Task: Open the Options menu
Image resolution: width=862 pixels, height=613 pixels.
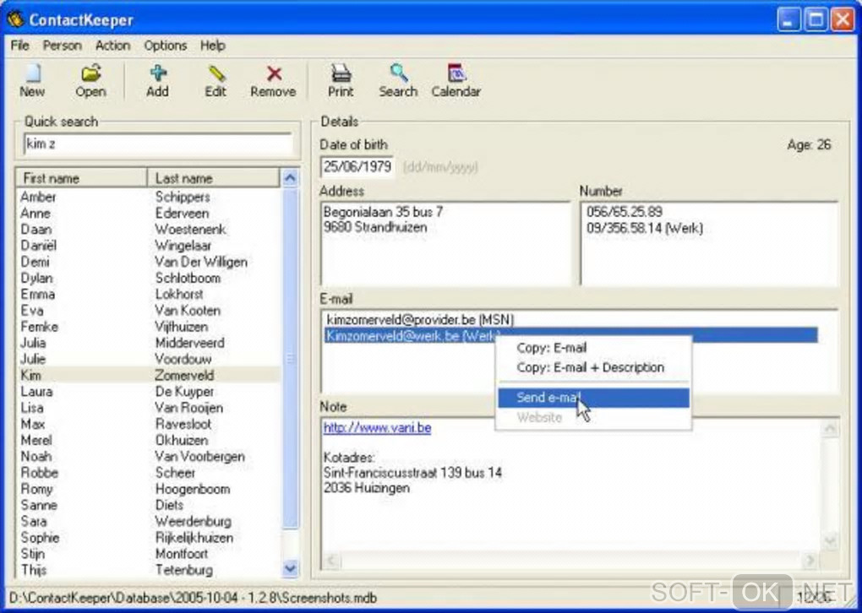Action: coord(165,46)
